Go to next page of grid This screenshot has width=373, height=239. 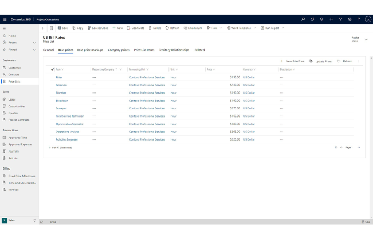[x=359, y=148]
